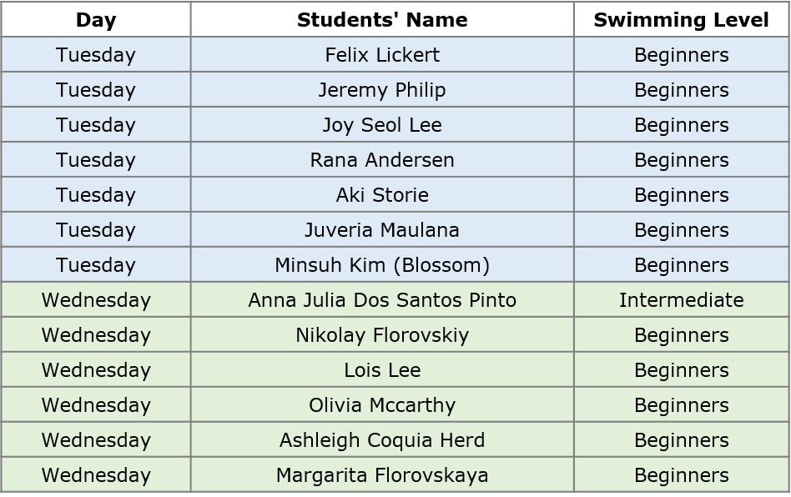Screen dimensions: 791x497
Task: Click on Joy Seol Lee's name
Action: (382, 125)
